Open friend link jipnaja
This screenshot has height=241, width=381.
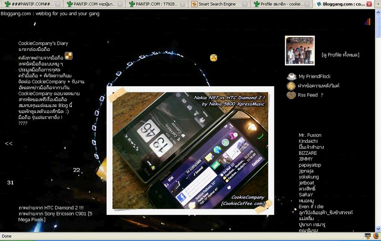(x=306, y=171)
